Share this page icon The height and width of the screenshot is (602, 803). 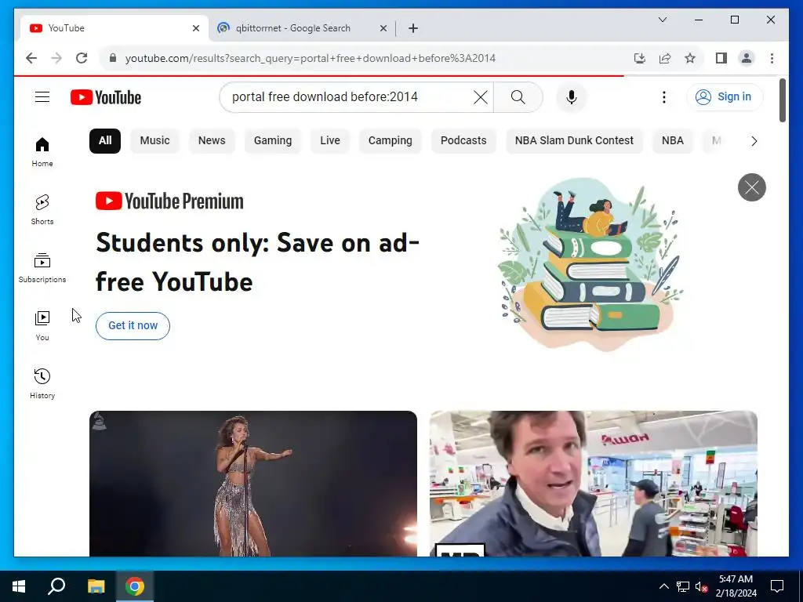[665, 58]
